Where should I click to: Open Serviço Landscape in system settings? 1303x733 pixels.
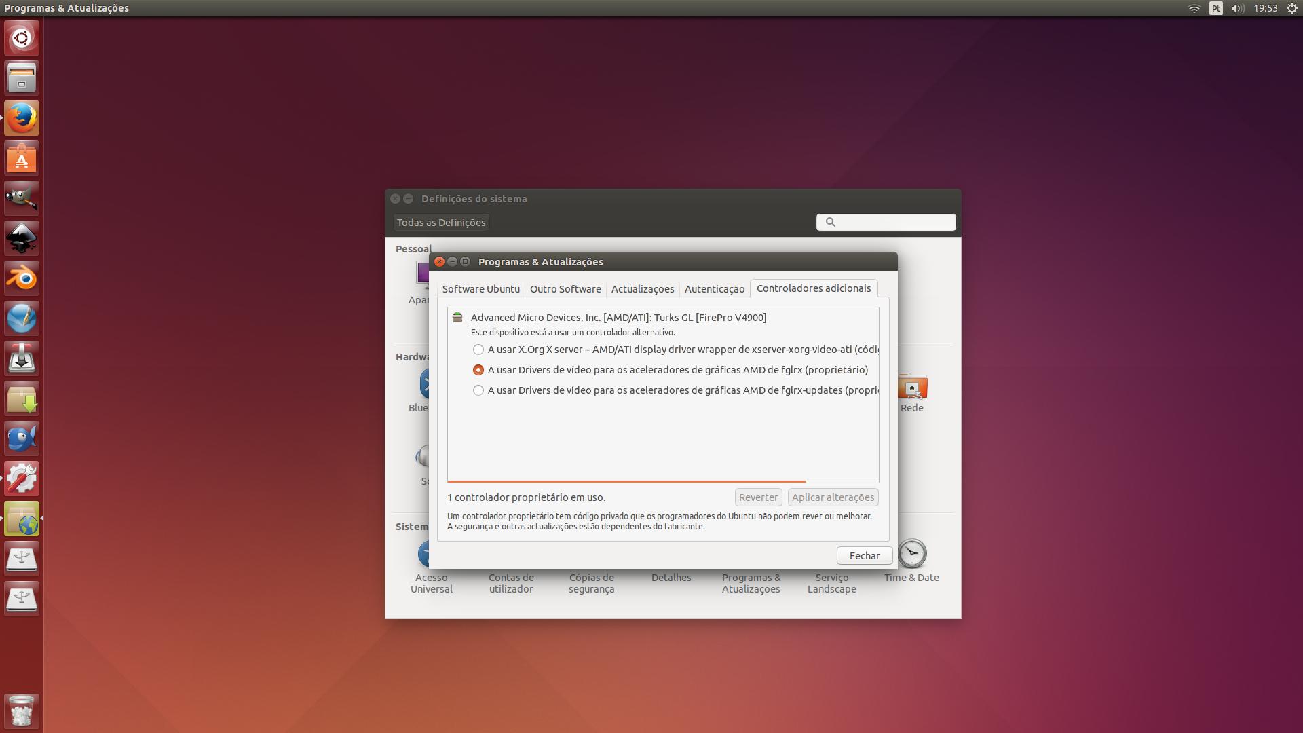point(832,583)
